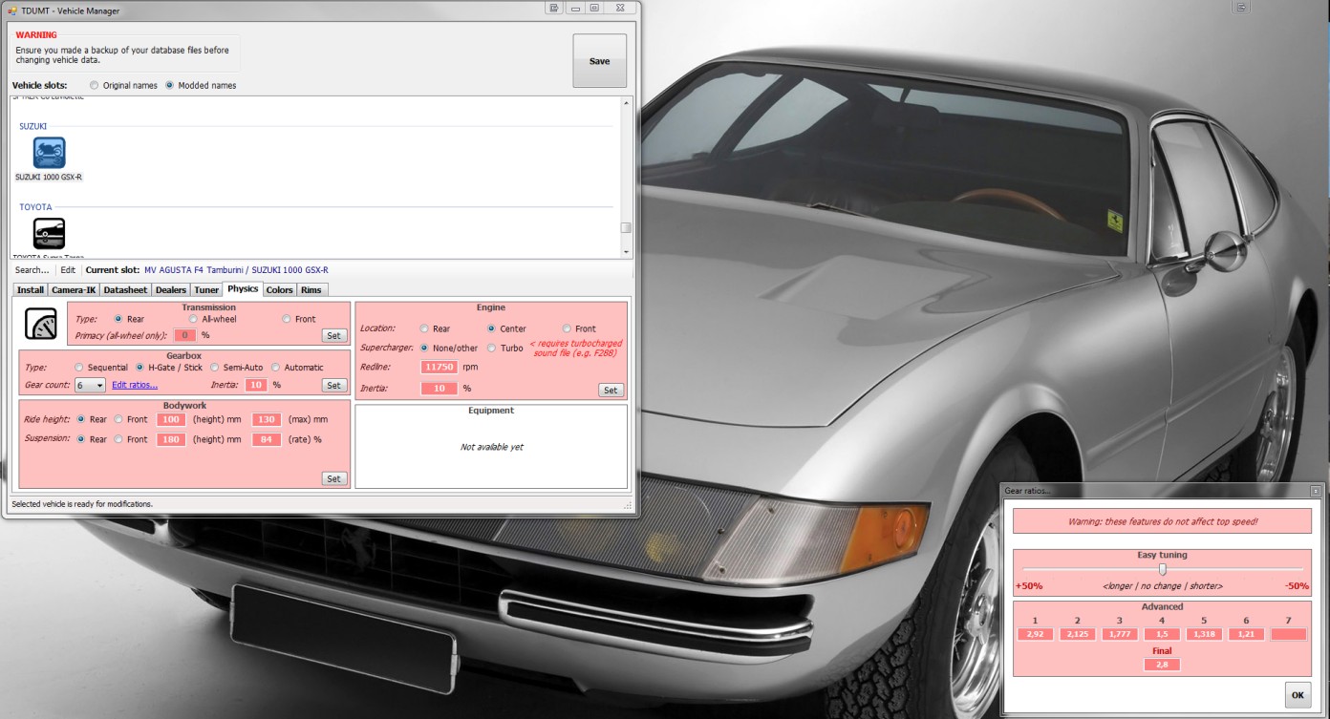Click the speedometer physics icon
Viewport: 1330px width, 719px height.
coord(40,324)
